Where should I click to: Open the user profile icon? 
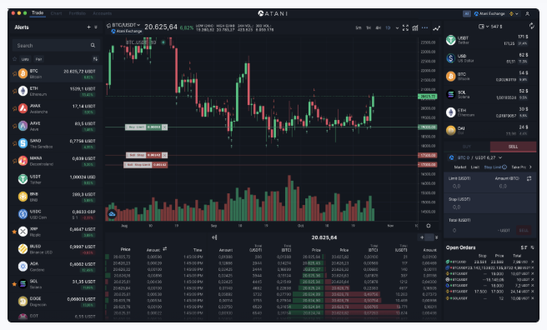(528, 13)
